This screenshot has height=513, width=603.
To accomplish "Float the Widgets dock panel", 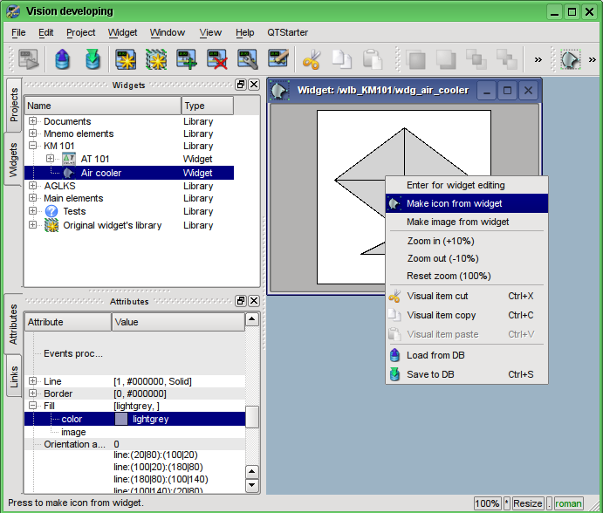I will (241, 85).
